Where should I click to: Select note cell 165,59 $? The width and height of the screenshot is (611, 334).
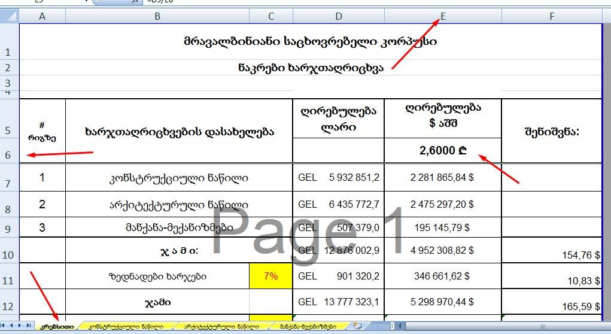point(552,302)
